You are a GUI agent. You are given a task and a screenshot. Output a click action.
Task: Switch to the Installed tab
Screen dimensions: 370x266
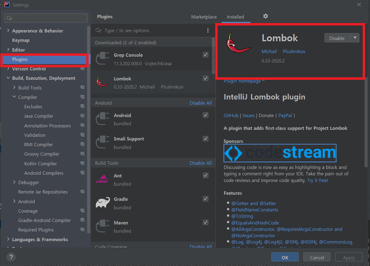[x=235, y=17]
